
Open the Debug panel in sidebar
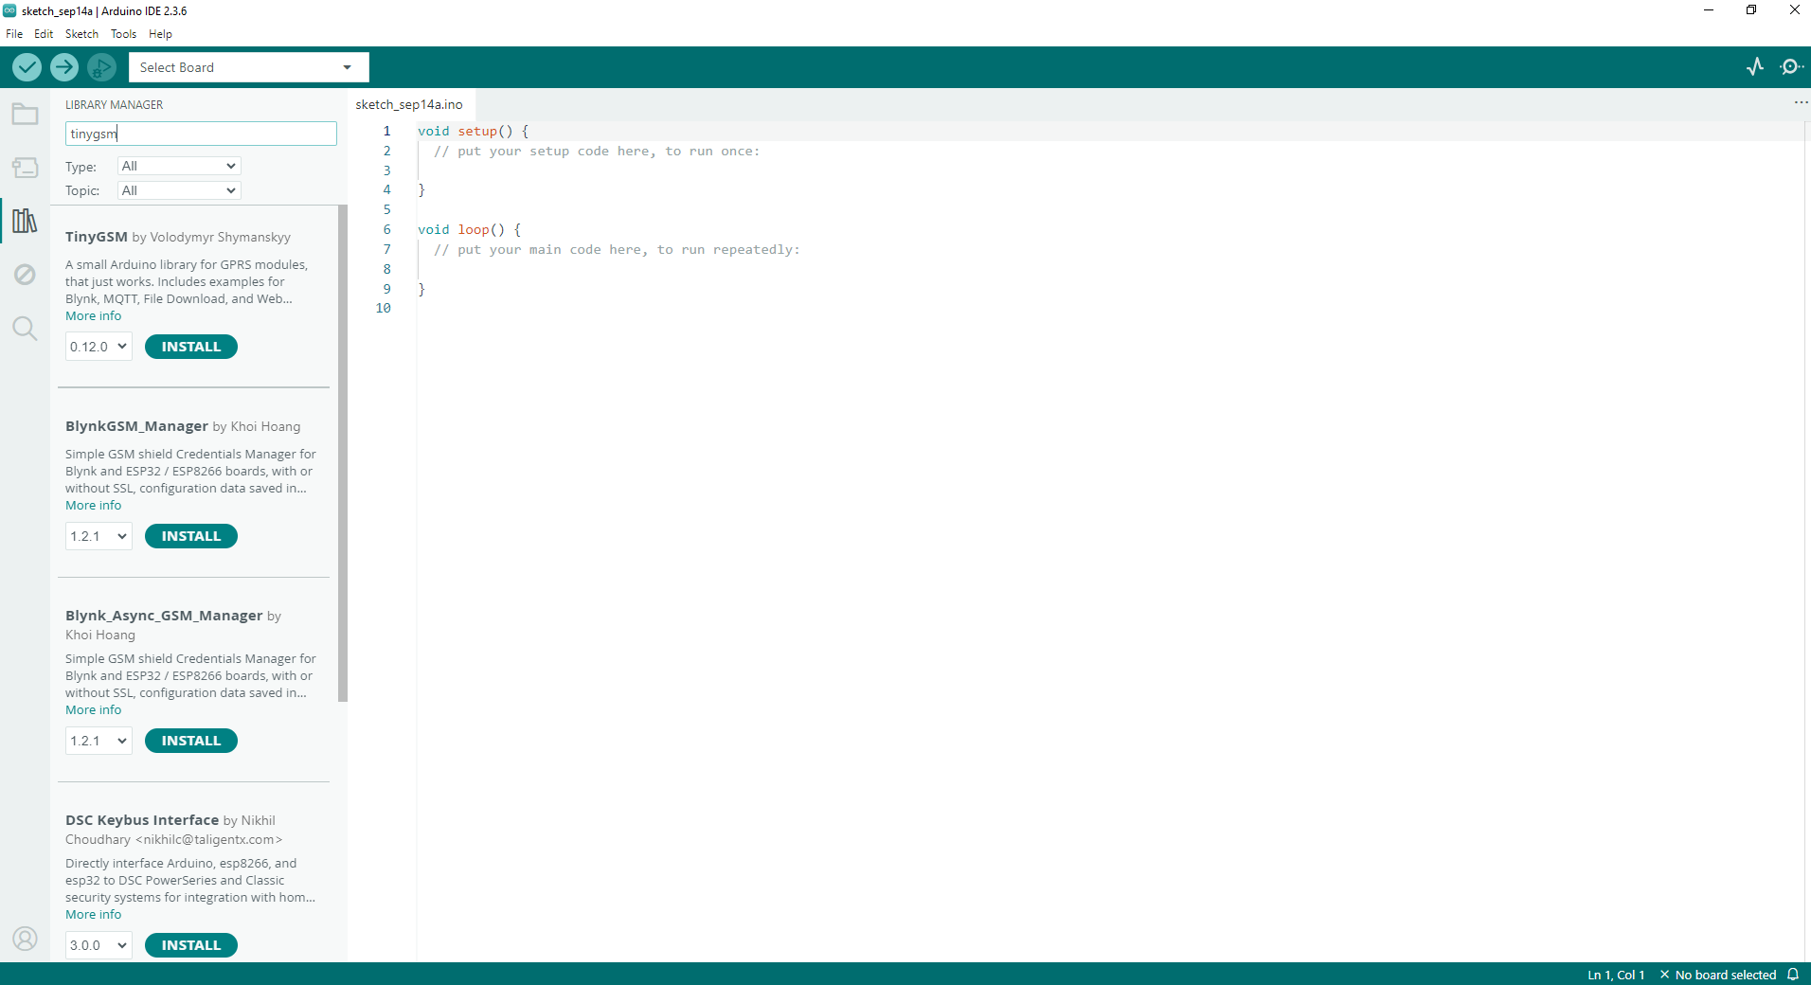[25, 275]
